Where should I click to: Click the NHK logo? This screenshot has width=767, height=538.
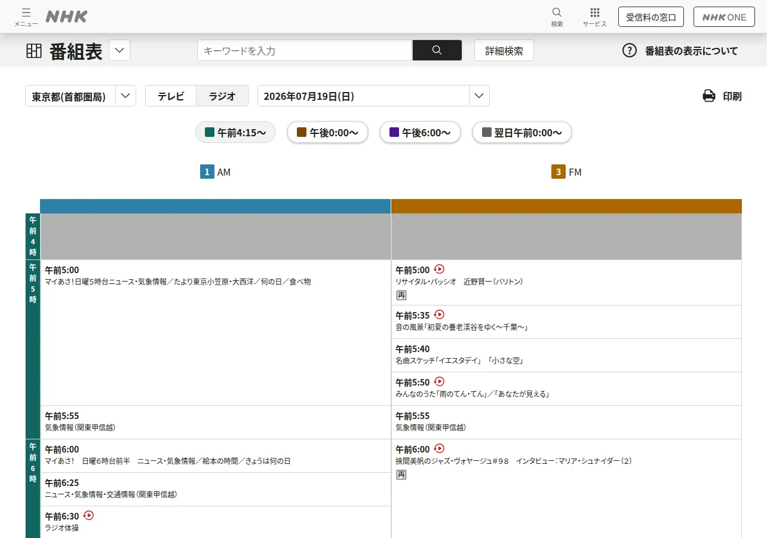coord(66,17)
